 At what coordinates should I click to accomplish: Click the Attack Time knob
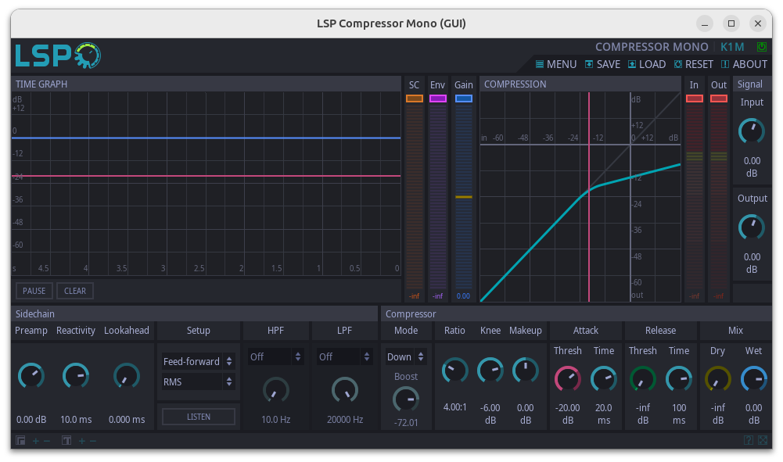point(604,379)
